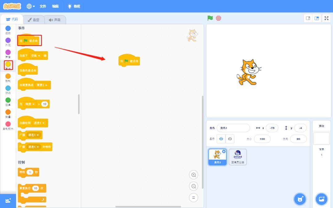Hide the sprite with crossed eye

coord(230,139)
